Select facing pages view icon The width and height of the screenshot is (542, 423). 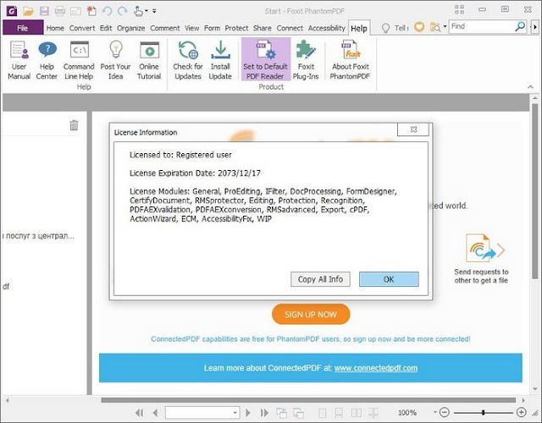click(x=356, y=413)
